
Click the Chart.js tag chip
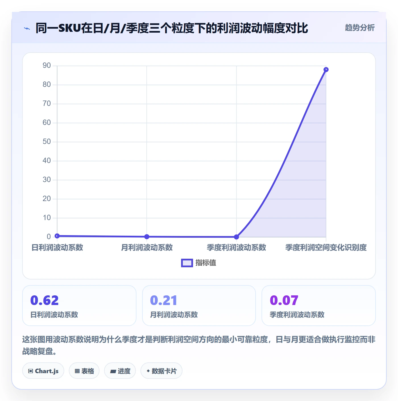click(43, 371)
